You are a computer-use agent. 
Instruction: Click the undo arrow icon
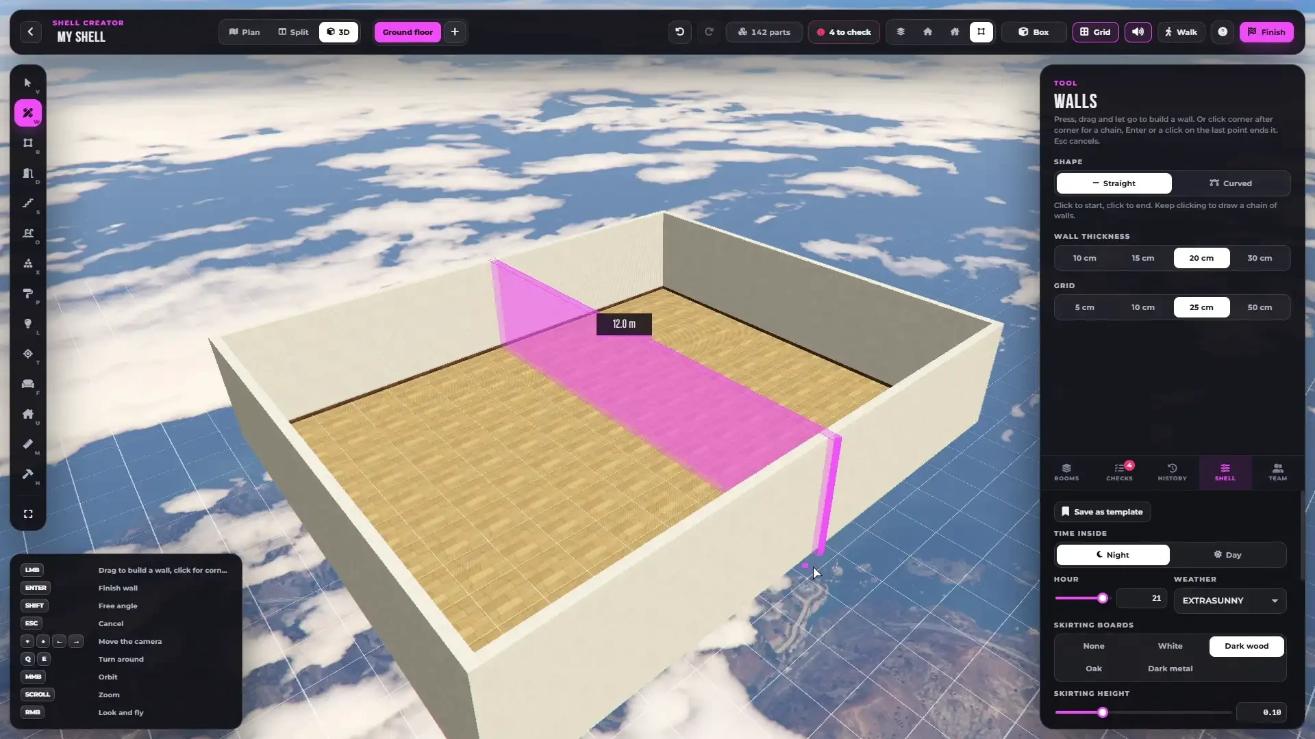click(x=679, y=32)
